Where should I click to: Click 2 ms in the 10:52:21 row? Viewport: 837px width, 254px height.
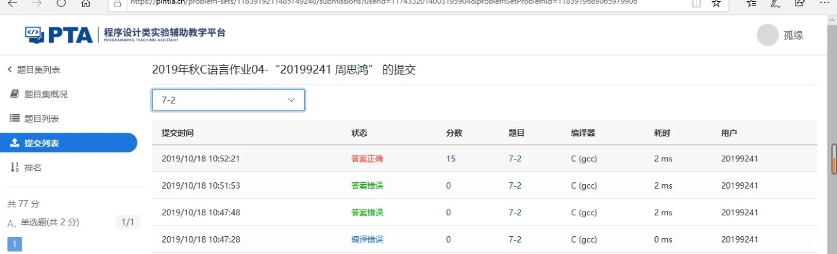click(x=663, y=159)
